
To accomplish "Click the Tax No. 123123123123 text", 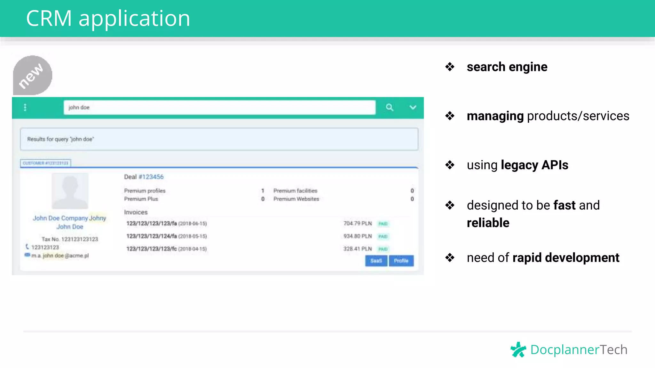I will pos(70,239).
